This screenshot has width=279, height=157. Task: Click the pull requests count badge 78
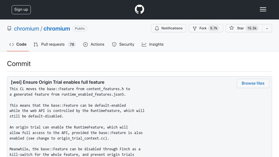point(72,44)
